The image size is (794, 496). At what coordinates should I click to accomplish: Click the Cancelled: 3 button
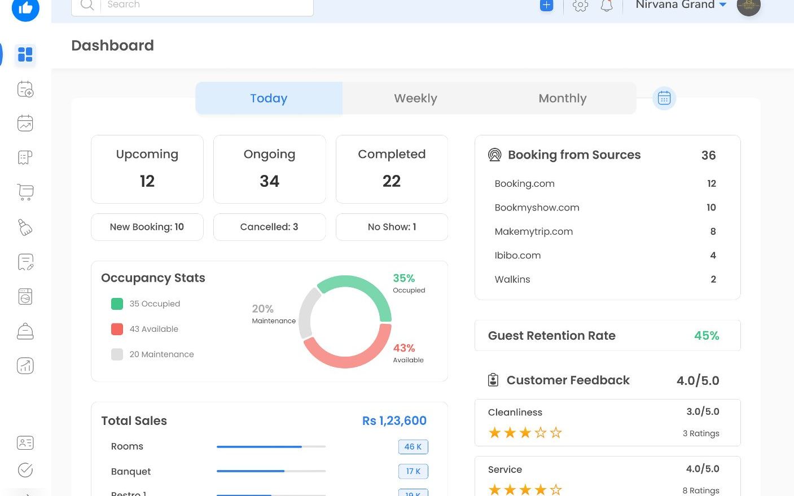[269, 227]
